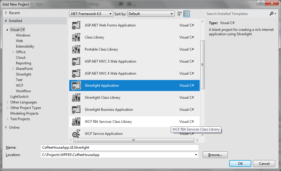Switch to small icons view
Image resolution: width=281 pixels, height=171 pixels.
pyautogui.click(x=179, y=14)
